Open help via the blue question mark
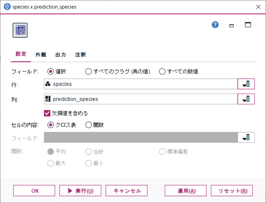The width and height of the screenshot is (266, 203). (215, 25)
